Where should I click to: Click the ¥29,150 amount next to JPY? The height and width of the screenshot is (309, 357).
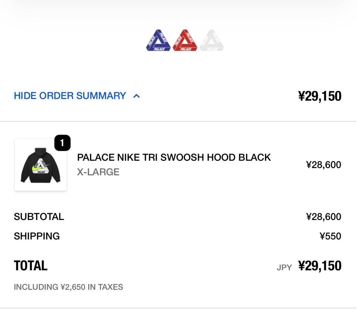(x=319, y=266)
